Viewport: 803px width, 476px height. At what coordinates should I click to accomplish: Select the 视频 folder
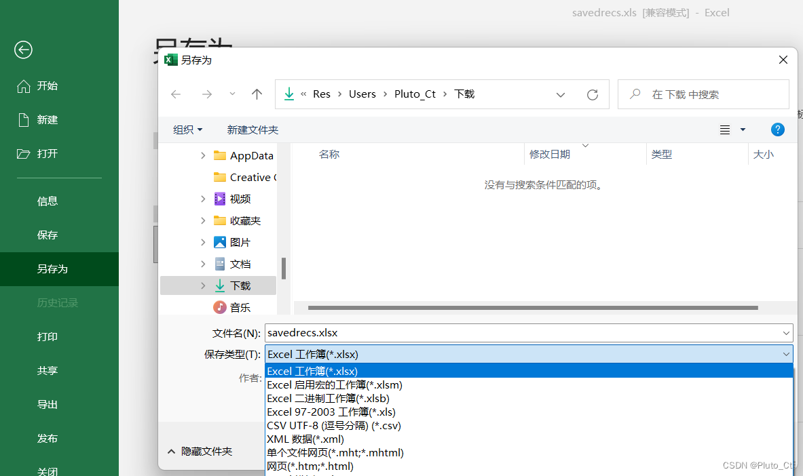tap(232, 199)
